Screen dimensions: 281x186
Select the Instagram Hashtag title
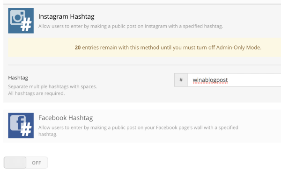tap(67, 16)
